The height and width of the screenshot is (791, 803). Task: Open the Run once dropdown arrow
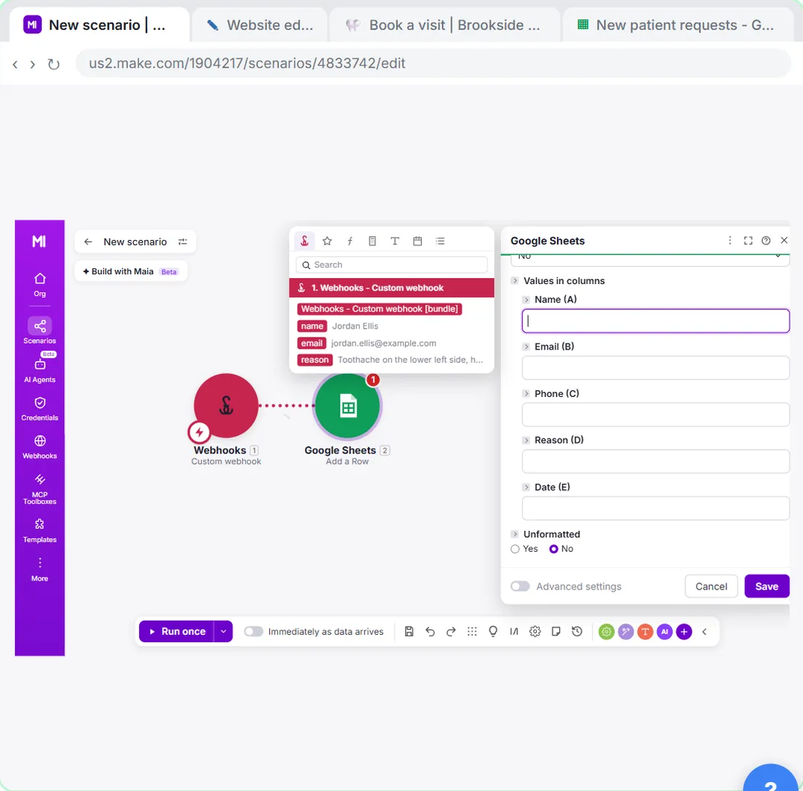click(x=223, y=631)
